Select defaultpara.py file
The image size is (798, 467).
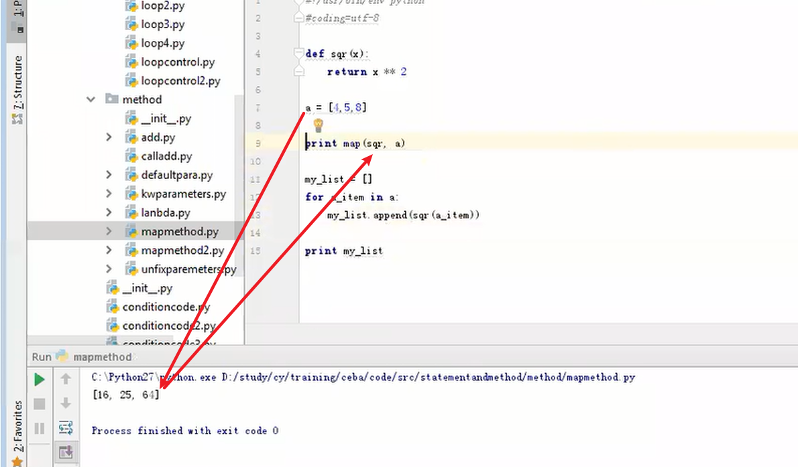(177, 174)
